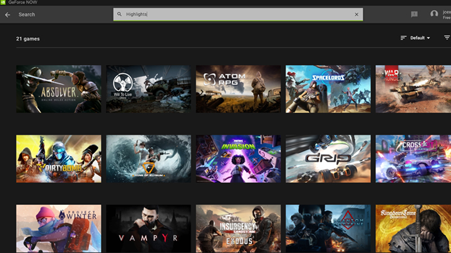This screenshot has width=451, height=253.
Task: Click the 21 games count label
Action: (28, 39)
